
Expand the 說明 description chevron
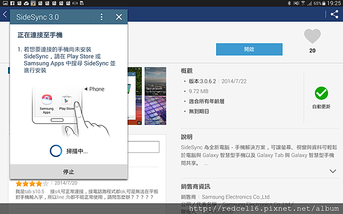333,171
